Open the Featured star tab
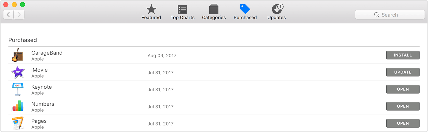 click(151, 9)
